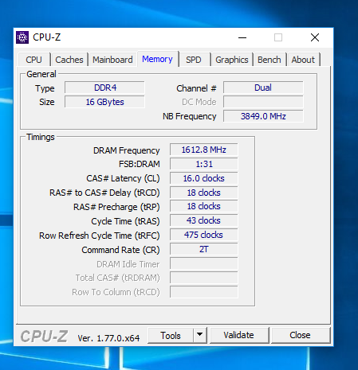
Task: Click the Tools button
Action: [x=171, y=336]
